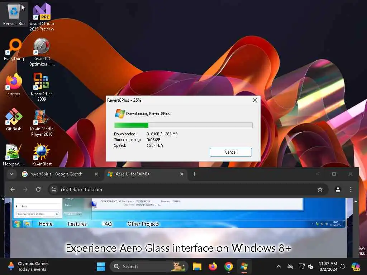Open the Windows Start menu
Screen dimensions: 367x275
(101, 266)
